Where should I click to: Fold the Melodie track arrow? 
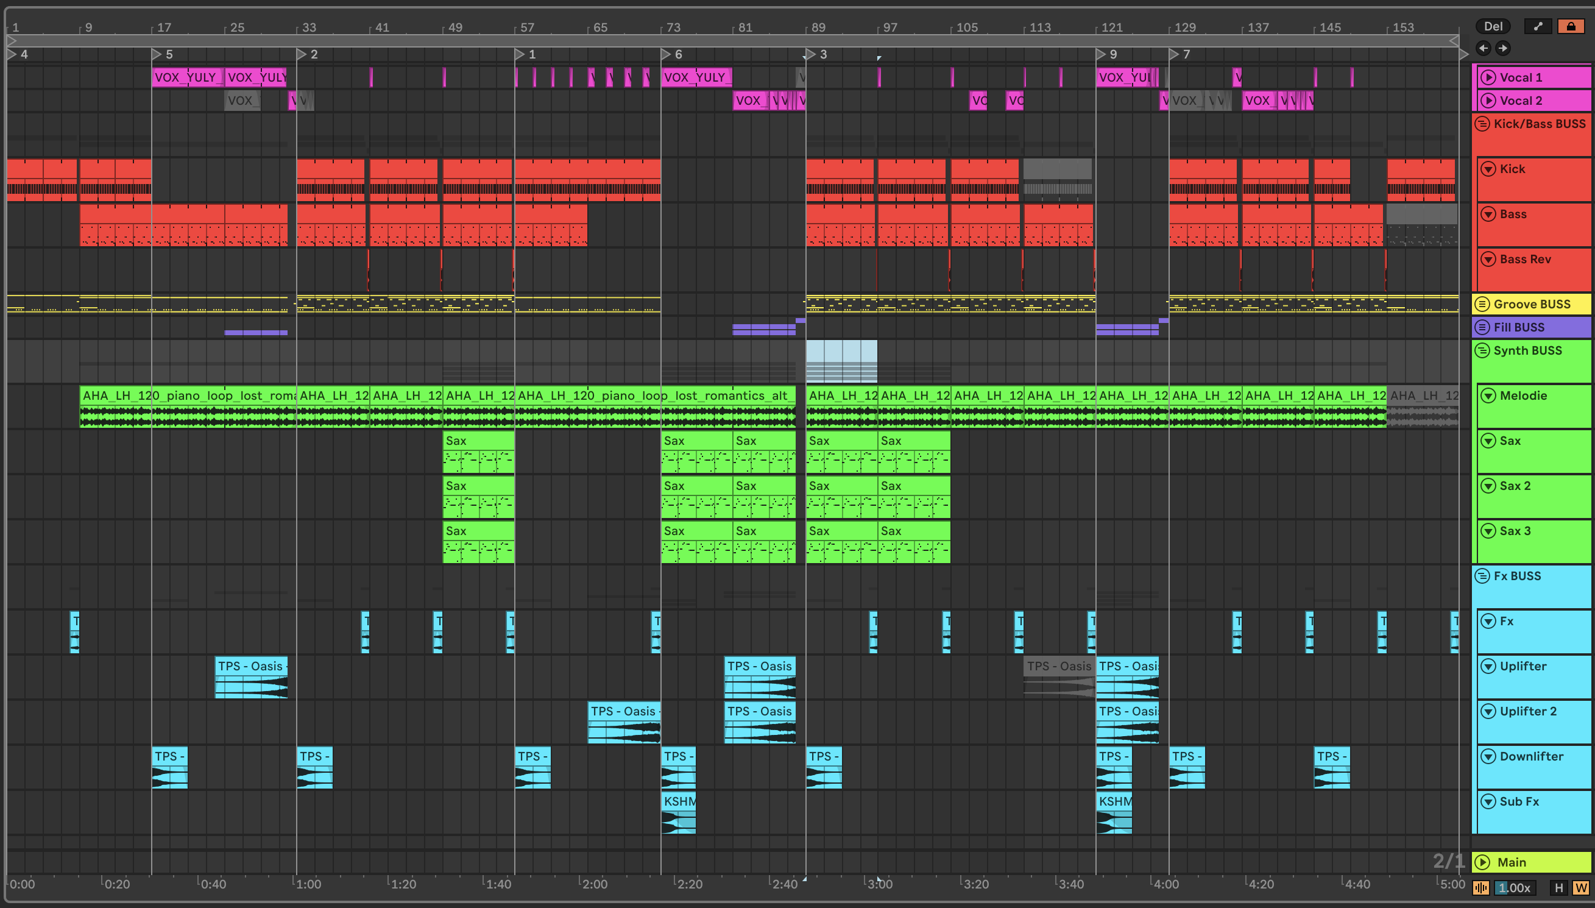[x=1488, y=395]
